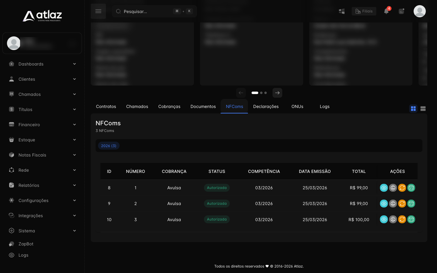Viewport: 437px width, 273px height.
Task: Open the Declarações tab
Action: coord(266,106)
